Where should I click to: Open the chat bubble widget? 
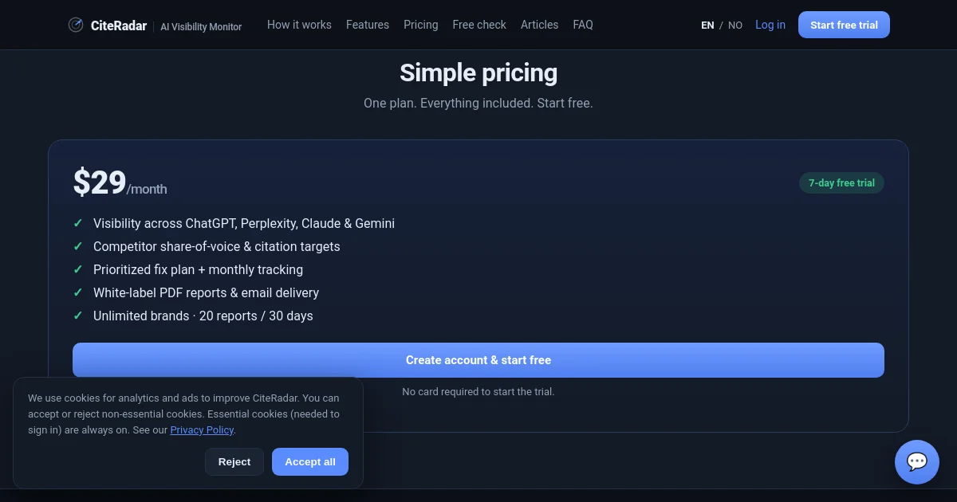coord(917,462)
